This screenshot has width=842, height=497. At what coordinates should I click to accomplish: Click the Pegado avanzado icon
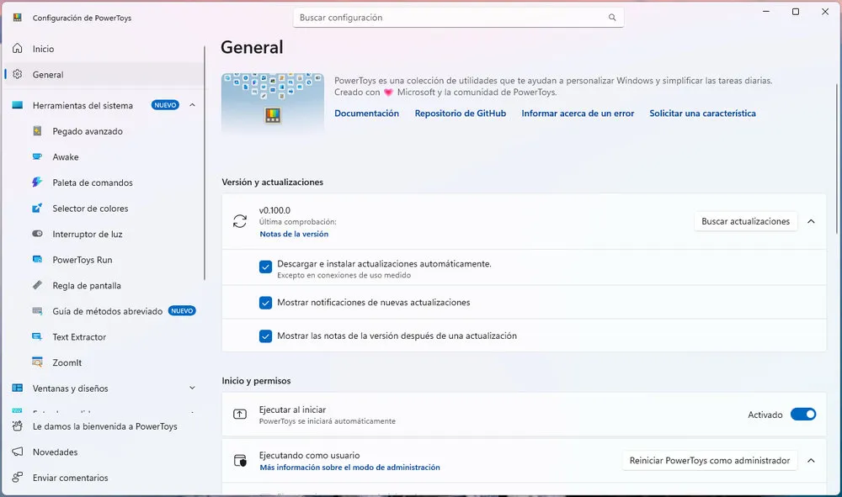point(37,131)
